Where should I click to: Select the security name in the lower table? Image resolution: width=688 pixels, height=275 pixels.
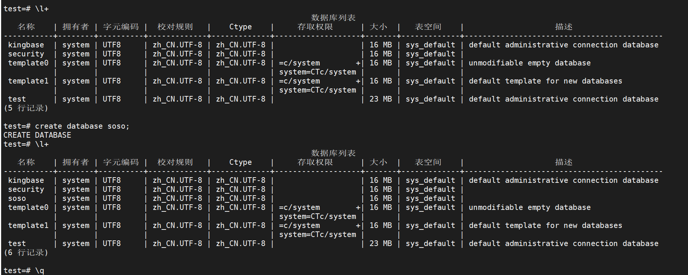(x=26, y=190)
